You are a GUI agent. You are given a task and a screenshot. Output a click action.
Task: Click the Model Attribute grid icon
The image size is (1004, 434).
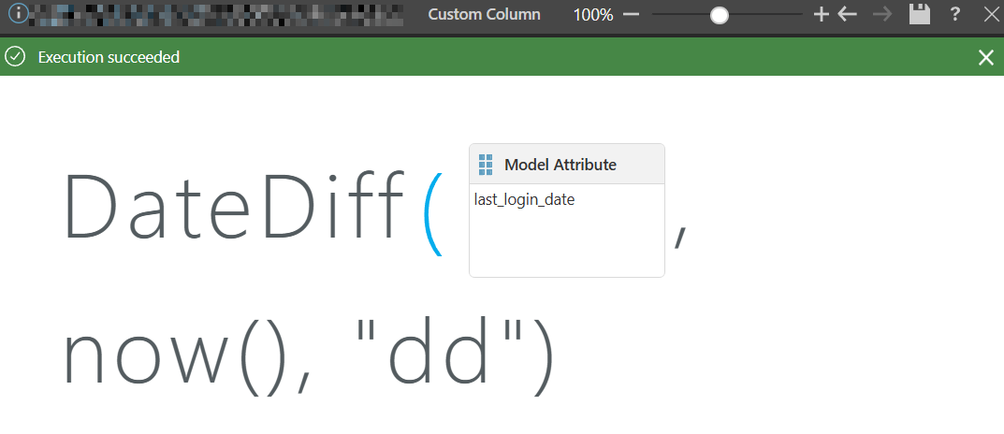tap(486, 165)
